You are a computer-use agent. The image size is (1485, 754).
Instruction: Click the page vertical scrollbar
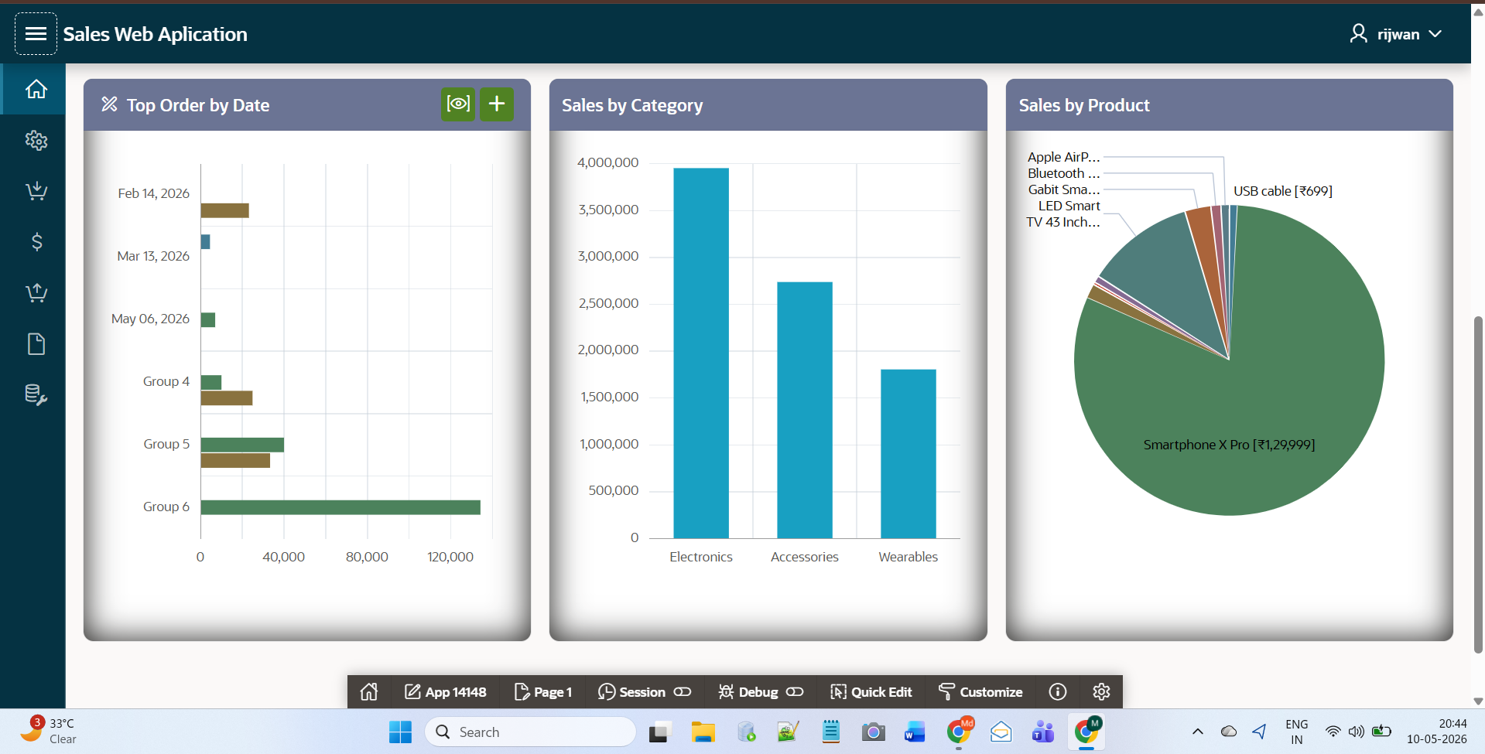pyautogui.click(x=1478, y=483)
